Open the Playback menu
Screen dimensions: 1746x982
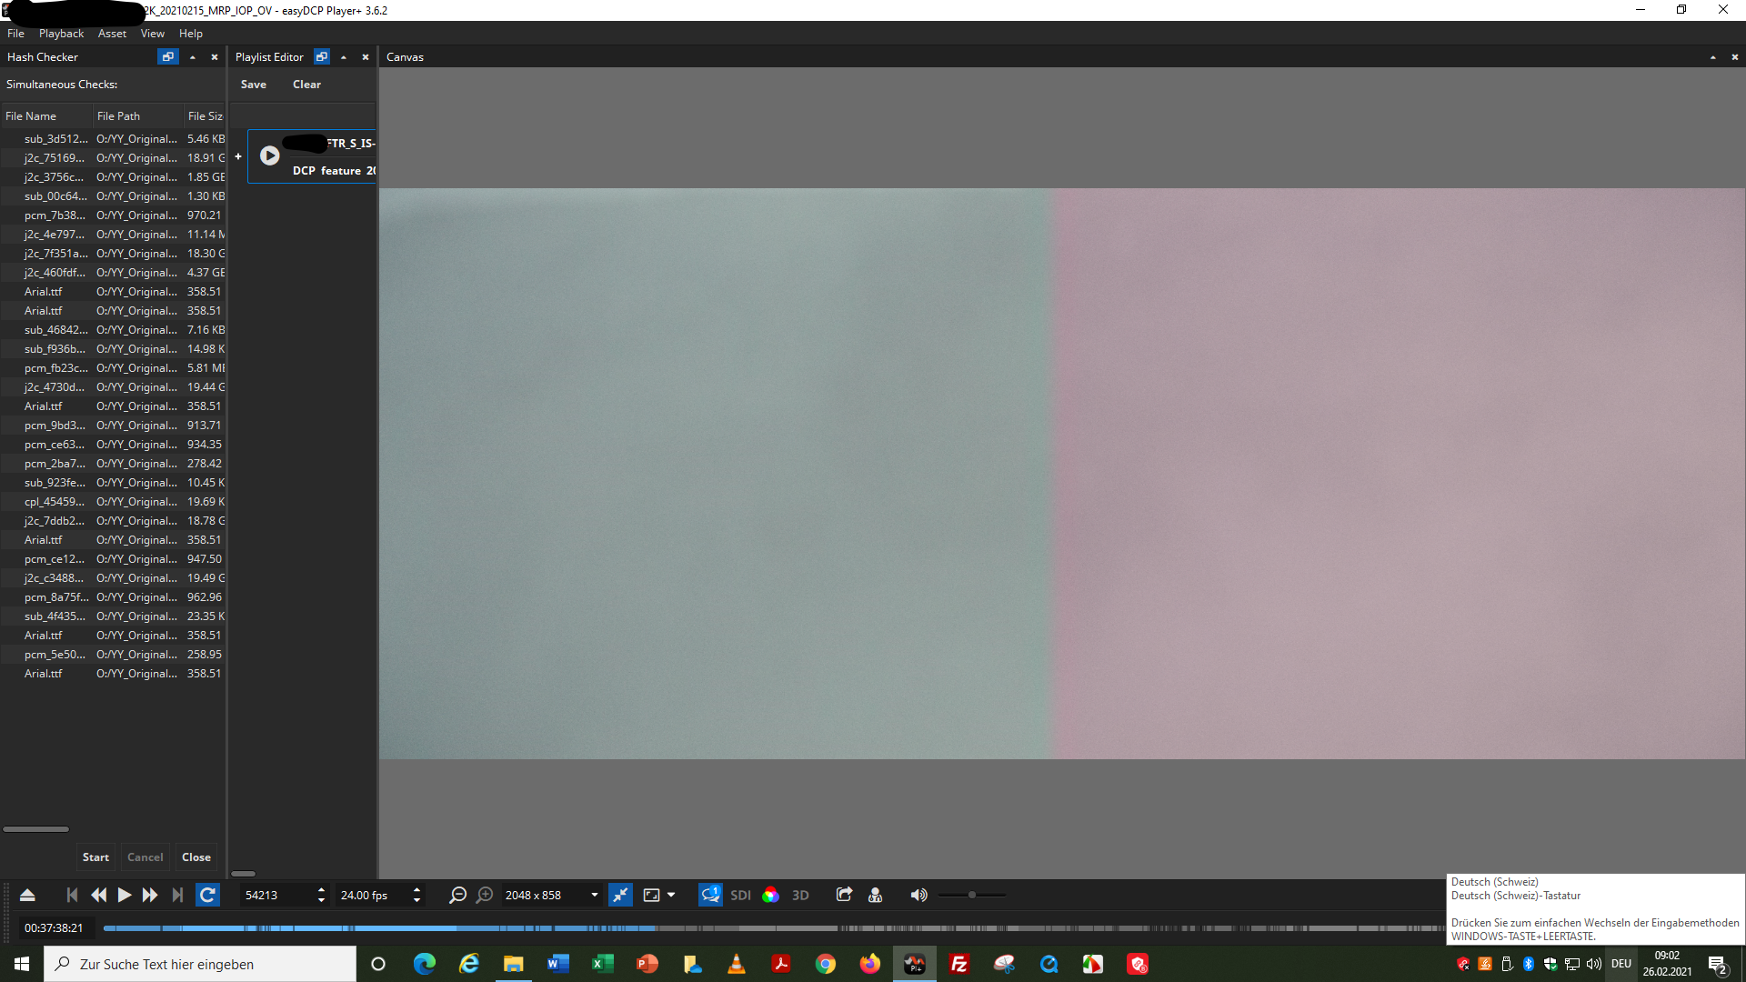coord(61,34)
